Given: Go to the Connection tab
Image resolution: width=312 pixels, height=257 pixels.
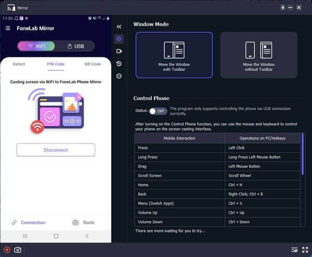Looking at the screenshot, I should tap(29, 223).
